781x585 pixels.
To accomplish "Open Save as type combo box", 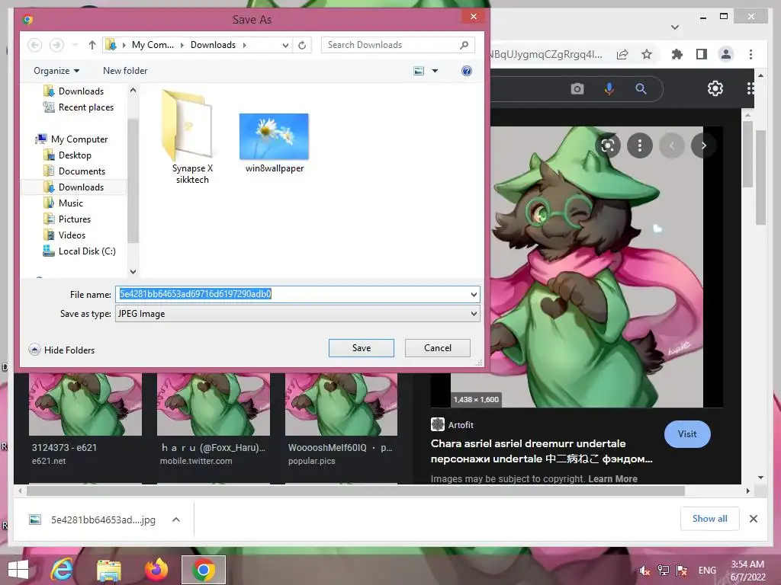I will click(297, 314).
